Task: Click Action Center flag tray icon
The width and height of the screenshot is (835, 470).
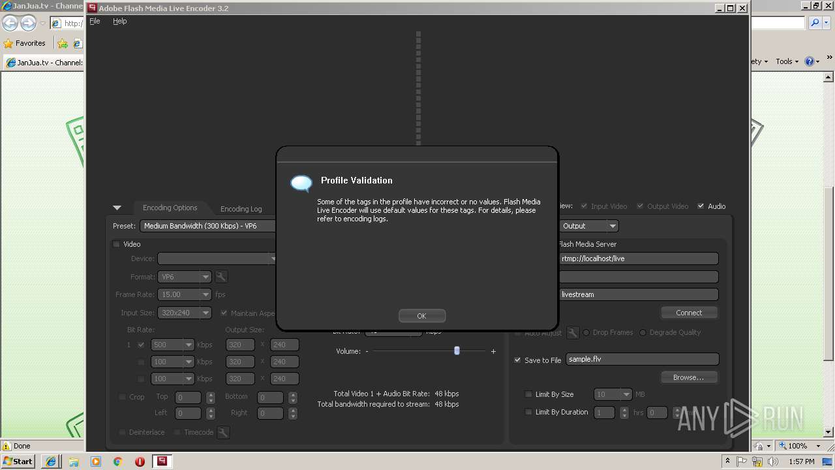Action: point(742,462)
